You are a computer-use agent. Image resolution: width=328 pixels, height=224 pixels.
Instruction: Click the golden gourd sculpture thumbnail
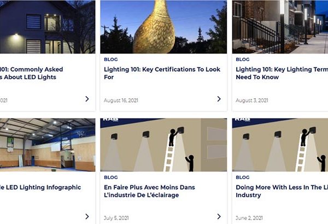[163, 27]
